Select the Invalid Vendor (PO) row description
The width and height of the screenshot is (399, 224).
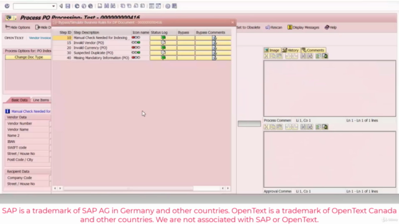89,43
